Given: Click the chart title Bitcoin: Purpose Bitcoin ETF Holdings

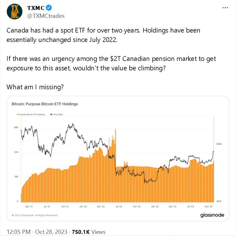Looking at the screenshot, I should tap(45, 104).
